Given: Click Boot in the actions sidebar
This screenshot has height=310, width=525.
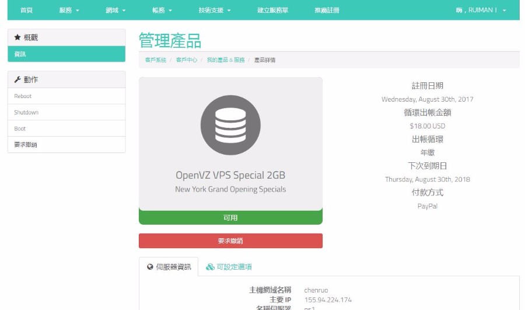Looking at the screenshot, I should coord(66,128).
